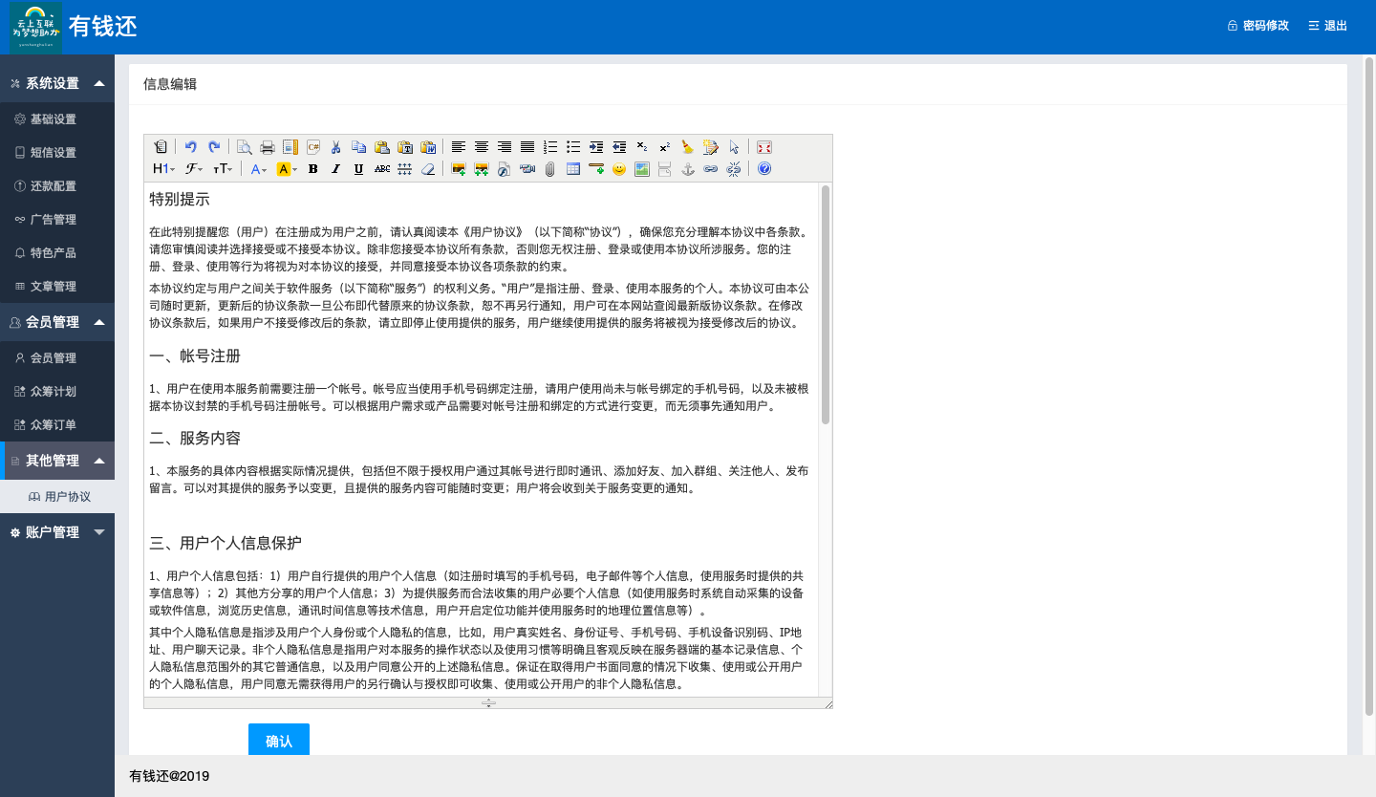Open the font family dropdown
1376x797 pixels.
193,169
